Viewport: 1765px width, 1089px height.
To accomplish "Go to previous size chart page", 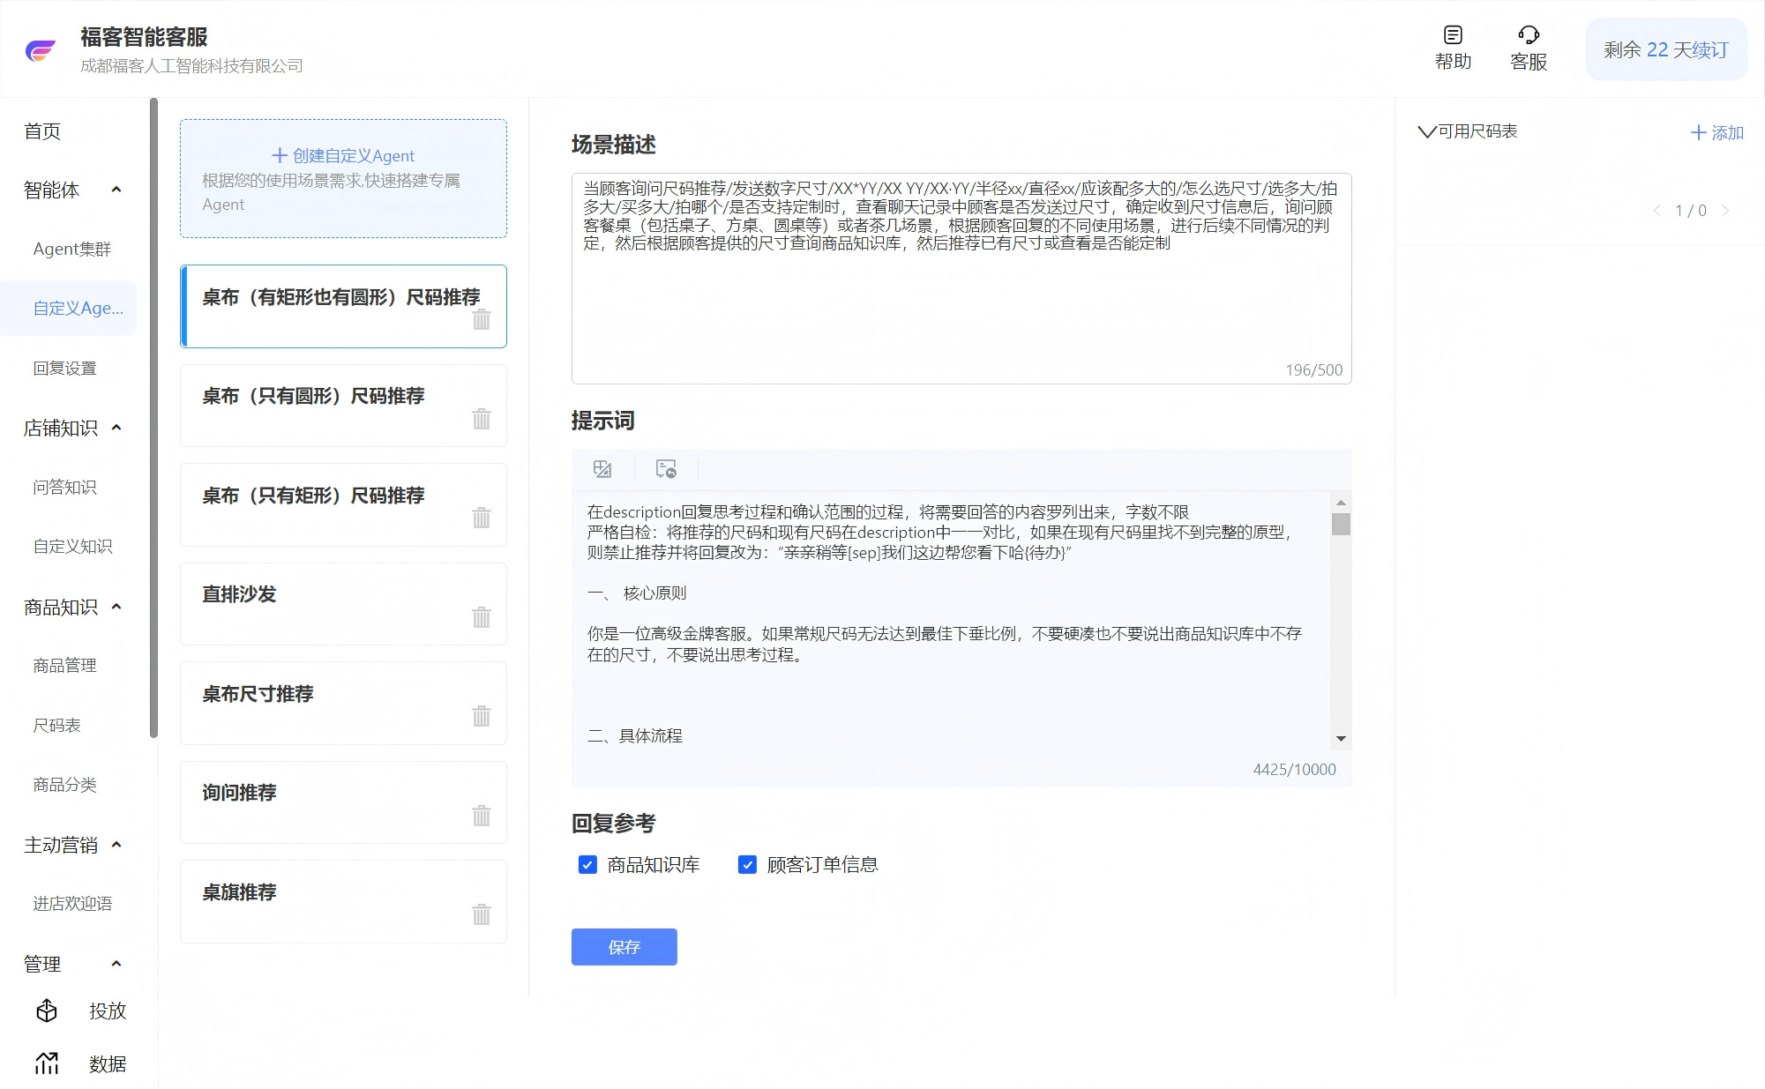I will click(x=1657, y=211).
